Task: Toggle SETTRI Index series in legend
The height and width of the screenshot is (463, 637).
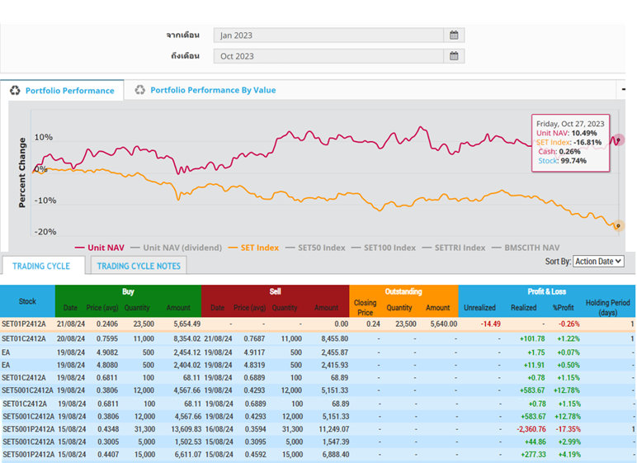Action: [454, 248]
